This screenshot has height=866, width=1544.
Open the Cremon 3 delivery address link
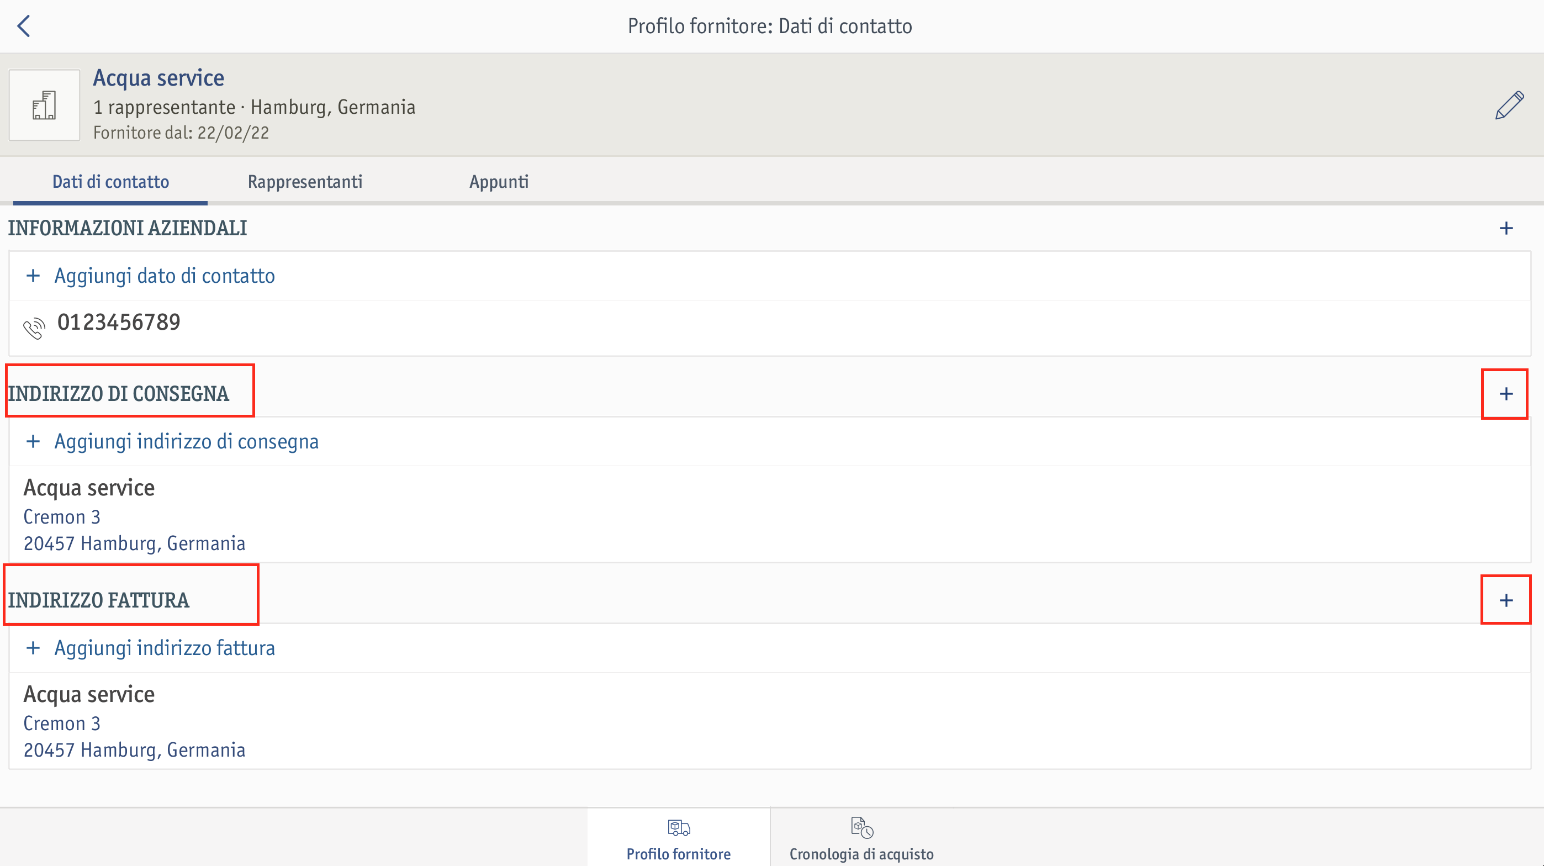pos(62,516)
